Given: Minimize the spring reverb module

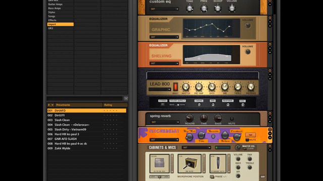Looking at the screenshot, I should (270, 117).
